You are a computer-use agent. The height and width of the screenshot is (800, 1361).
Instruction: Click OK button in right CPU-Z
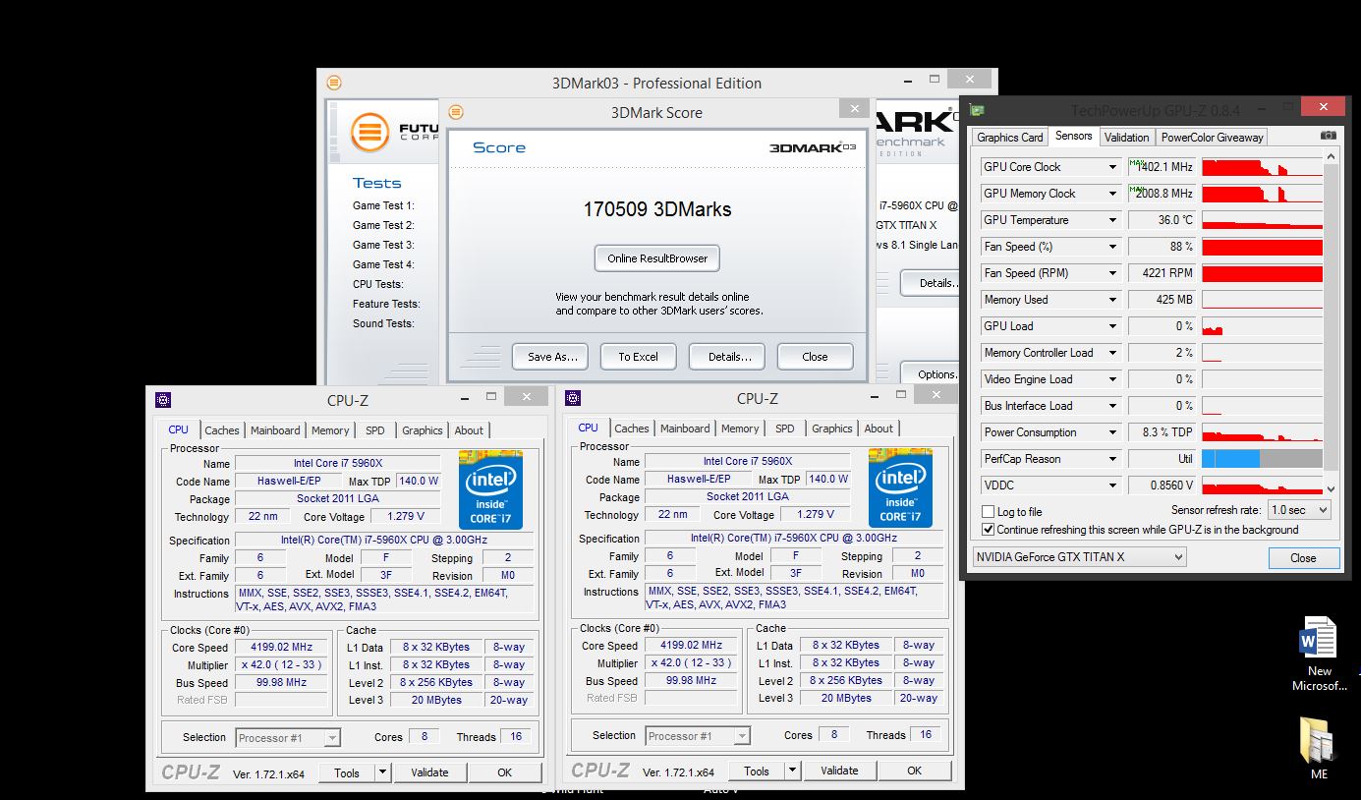tap(914, 771)
